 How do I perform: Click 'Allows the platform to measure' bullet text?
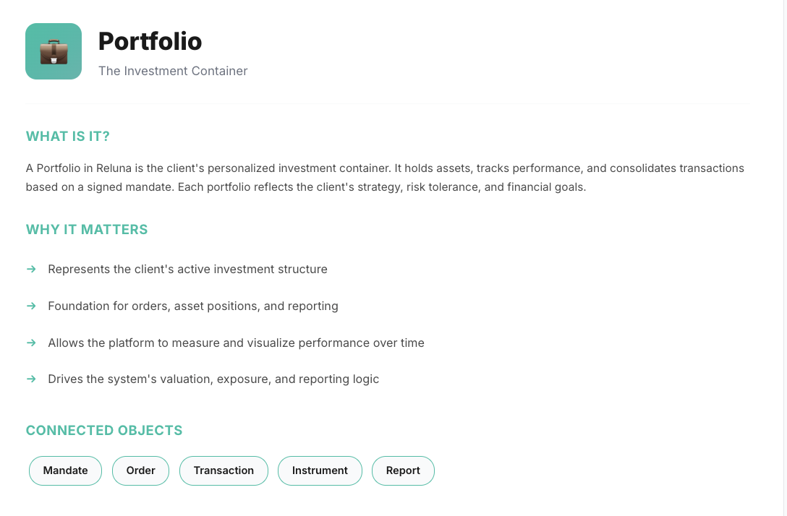(236, 343)
